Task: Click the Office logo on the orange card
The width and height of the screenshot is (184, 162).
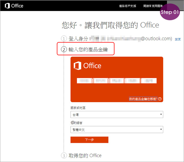Action: [87, 66]
